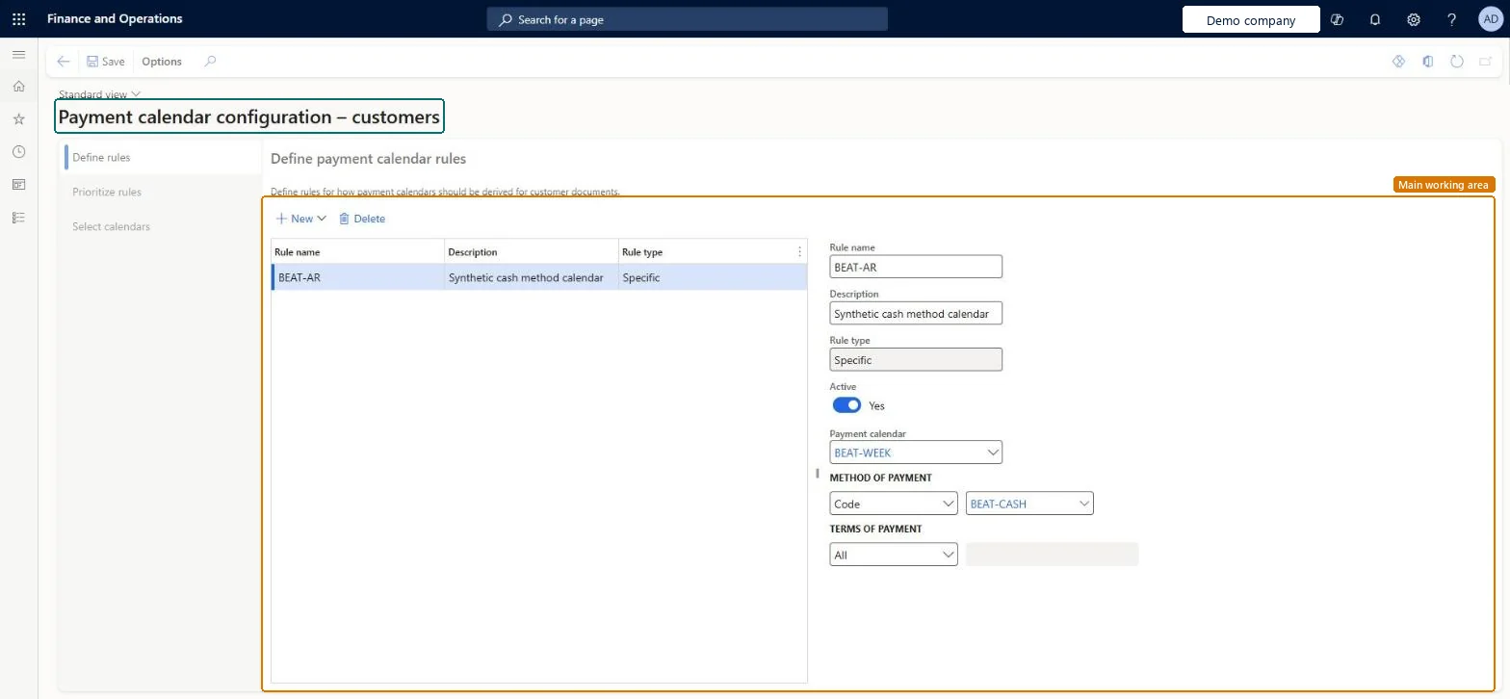Click the back arrow in action pane
The height and width of the screenshot is (699, 1510).
[x=64, y=62]
